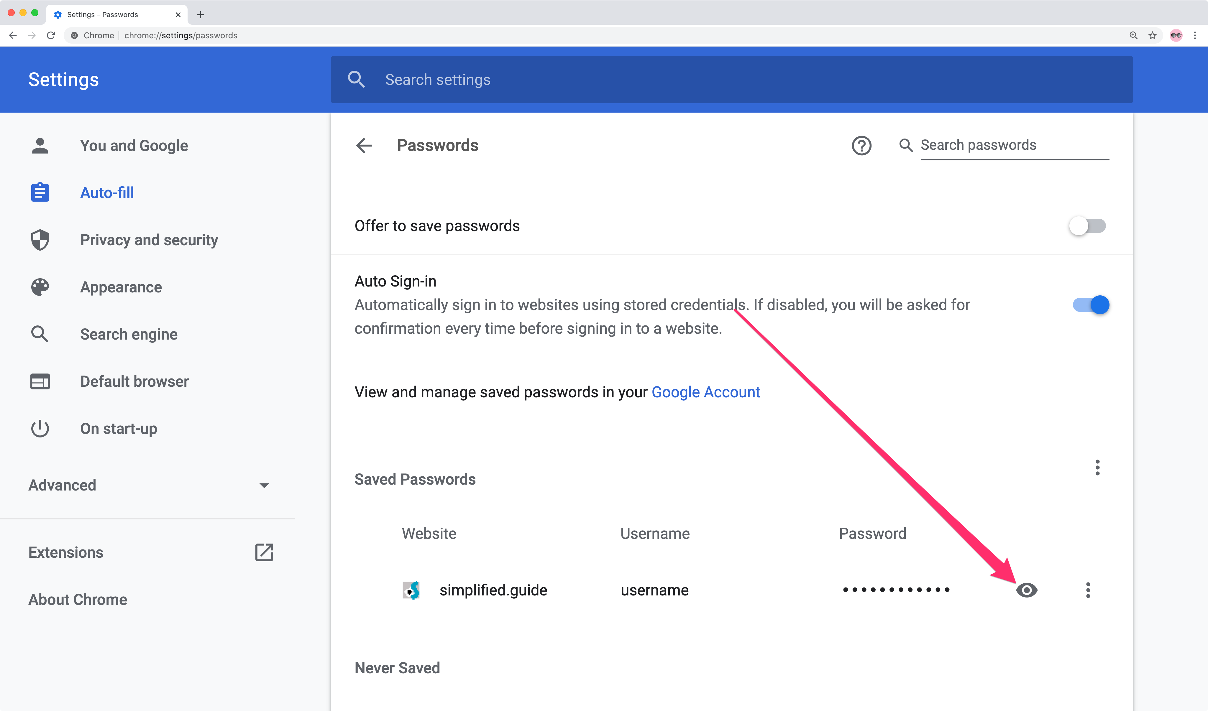Click the Search engine magnifier icon
Image resolution: width=1208 pixels, height=711 pixels.
[x=40, y=334]
